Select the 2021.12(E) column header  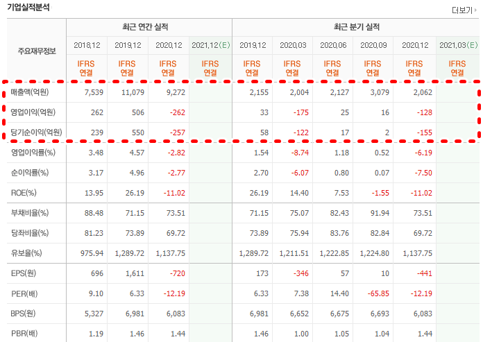211,45
